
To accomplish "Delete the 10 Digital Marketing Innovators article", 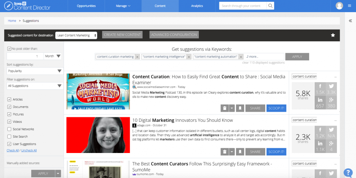I will click(225, 152).
